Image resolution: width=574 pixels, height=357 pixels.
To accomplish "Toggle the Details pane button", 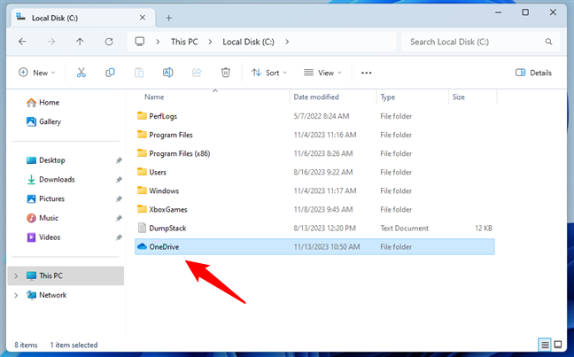I will click(x=533, y=73).
